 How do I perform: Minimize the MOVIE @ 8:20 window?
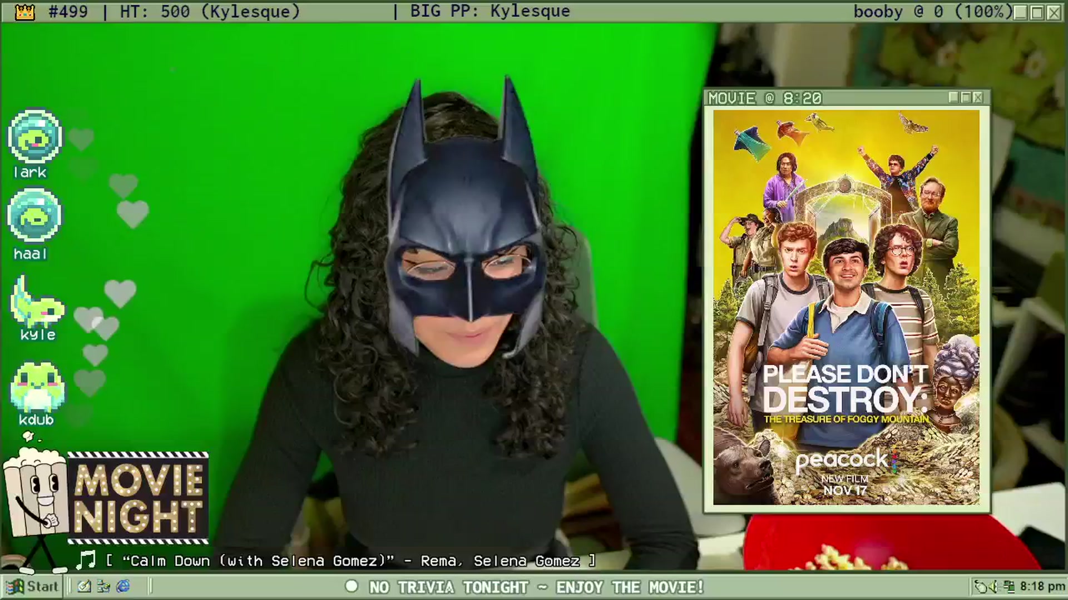tap(953, 98)
